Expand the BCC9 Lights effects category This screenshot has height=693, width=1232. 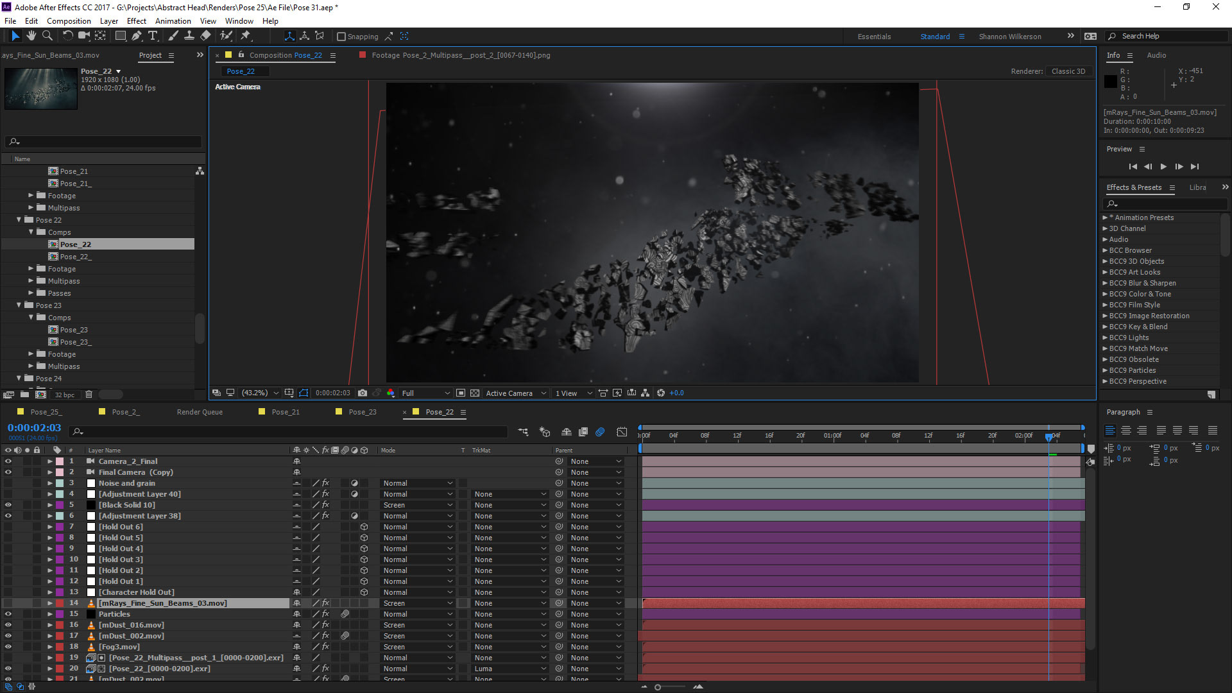point(1105,338)
